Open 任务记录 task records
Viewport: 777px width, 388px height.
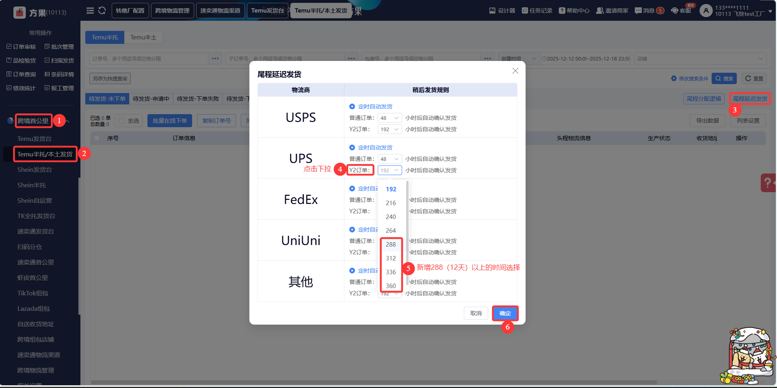537,11
